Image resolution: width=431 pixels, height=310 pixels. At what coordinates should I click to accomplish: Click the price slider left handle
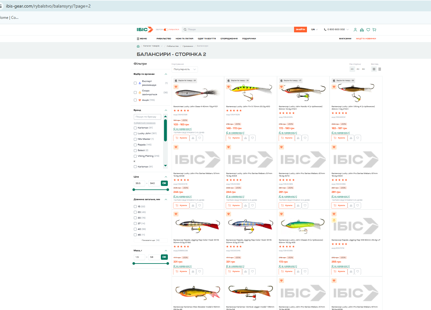coord(134,190)
